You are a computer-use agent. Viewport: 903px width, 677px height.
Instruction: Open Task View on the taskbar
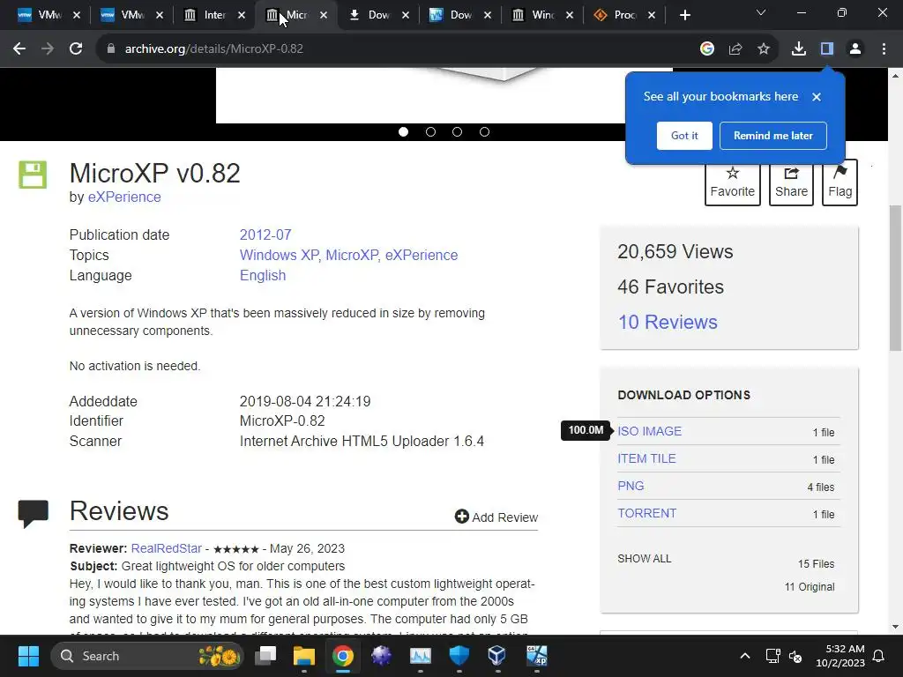pyautogui.click(x=265, y=656)
